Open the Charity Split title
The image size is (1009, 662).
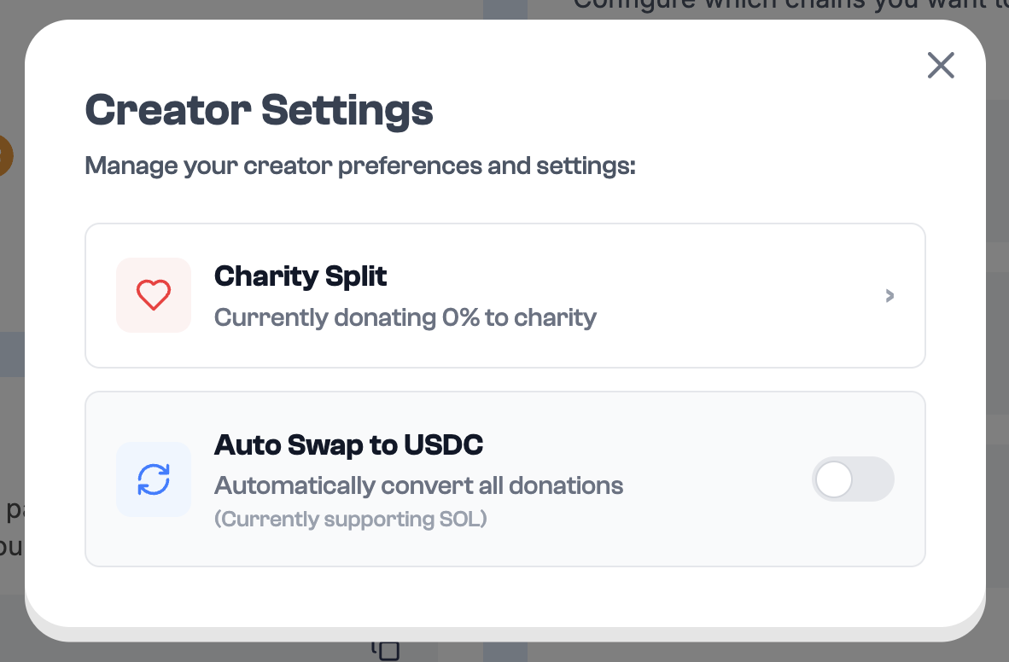tap(300, 276)
